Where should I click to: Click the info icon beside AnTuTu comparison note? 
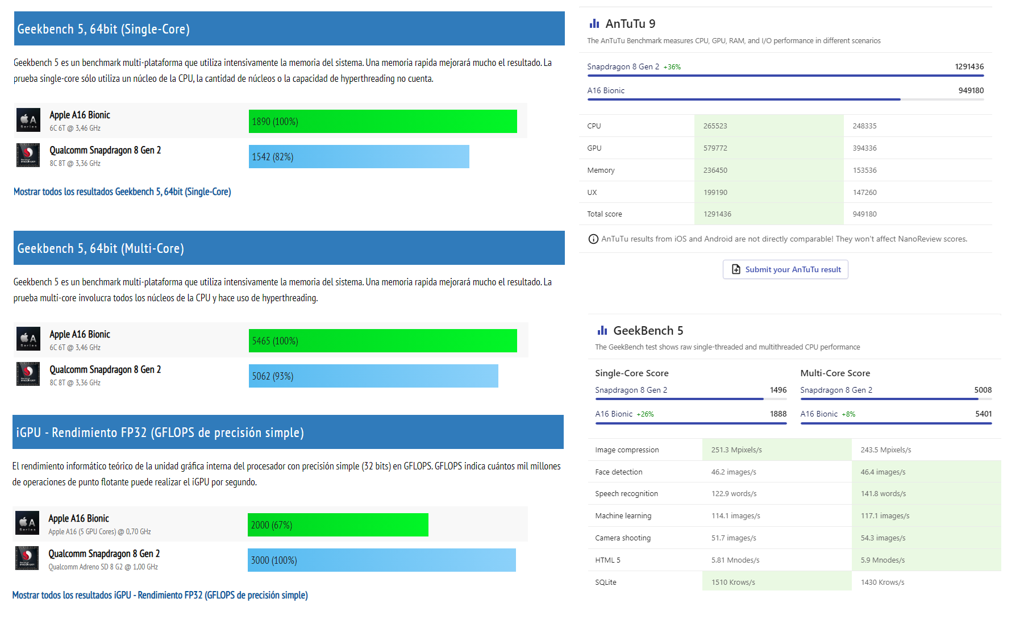[593, 239]
